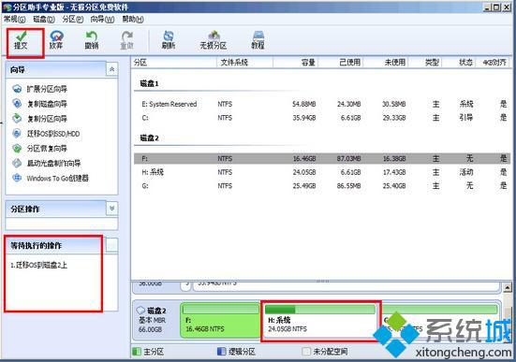Open the 向导(W) menu

click(102, 20)
